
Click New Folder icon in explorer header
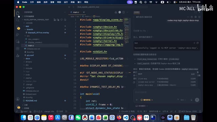pyautogui.click(x=58, y=20)
